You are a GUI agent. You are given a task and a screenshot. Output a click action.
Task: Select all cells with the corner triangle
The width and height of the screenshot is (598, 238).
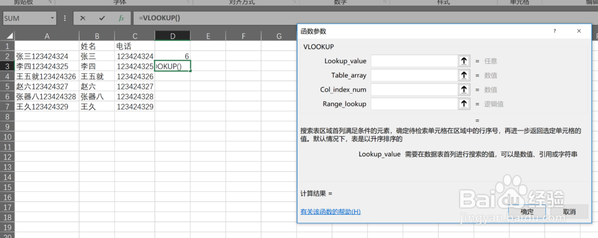pos(7,36)
